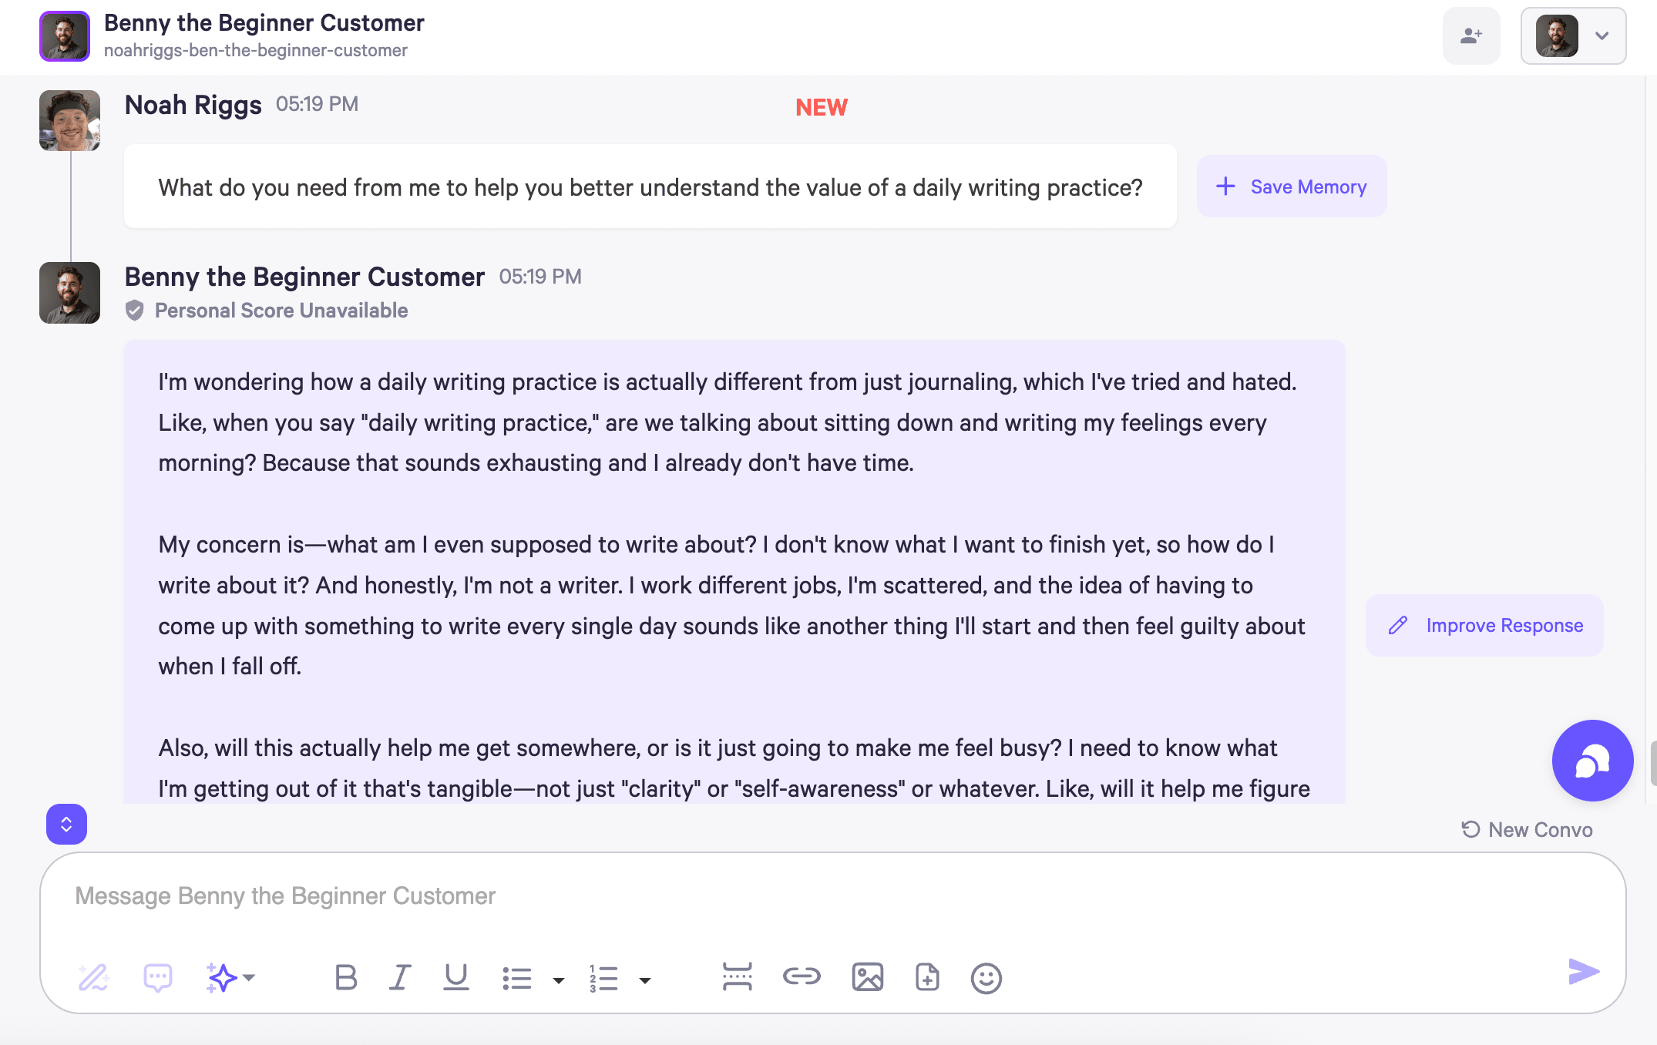The height and width of the screenshot is (1045, 1657).
Task: Open numbered list style dropdown arrow
Action: pos(645,980)
